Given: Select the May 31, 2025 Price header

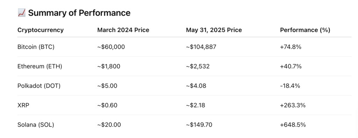Looking at the screenshot, I should 214,30.
